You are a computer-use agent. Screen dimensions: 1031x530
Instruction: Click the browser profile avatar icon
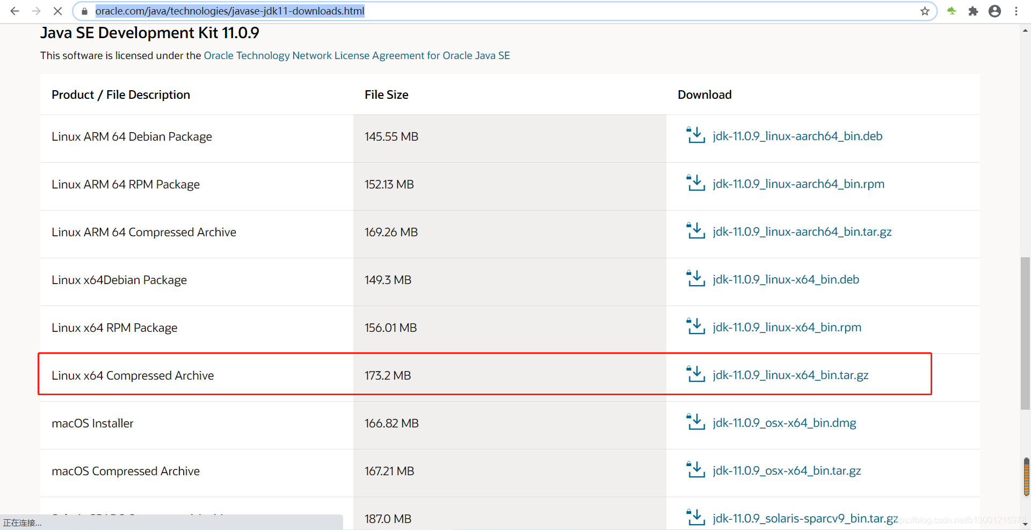click(994, 11)
